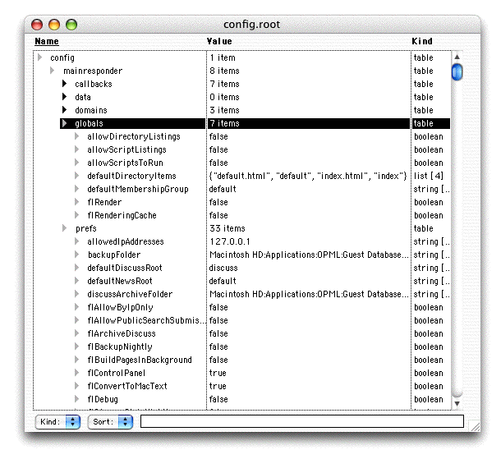Open the Kind popup menu
Screen dimensions: 501x459
tap(58, 421)
